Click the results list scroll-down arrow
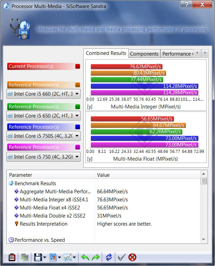215x266 pixels. point(204,239)
